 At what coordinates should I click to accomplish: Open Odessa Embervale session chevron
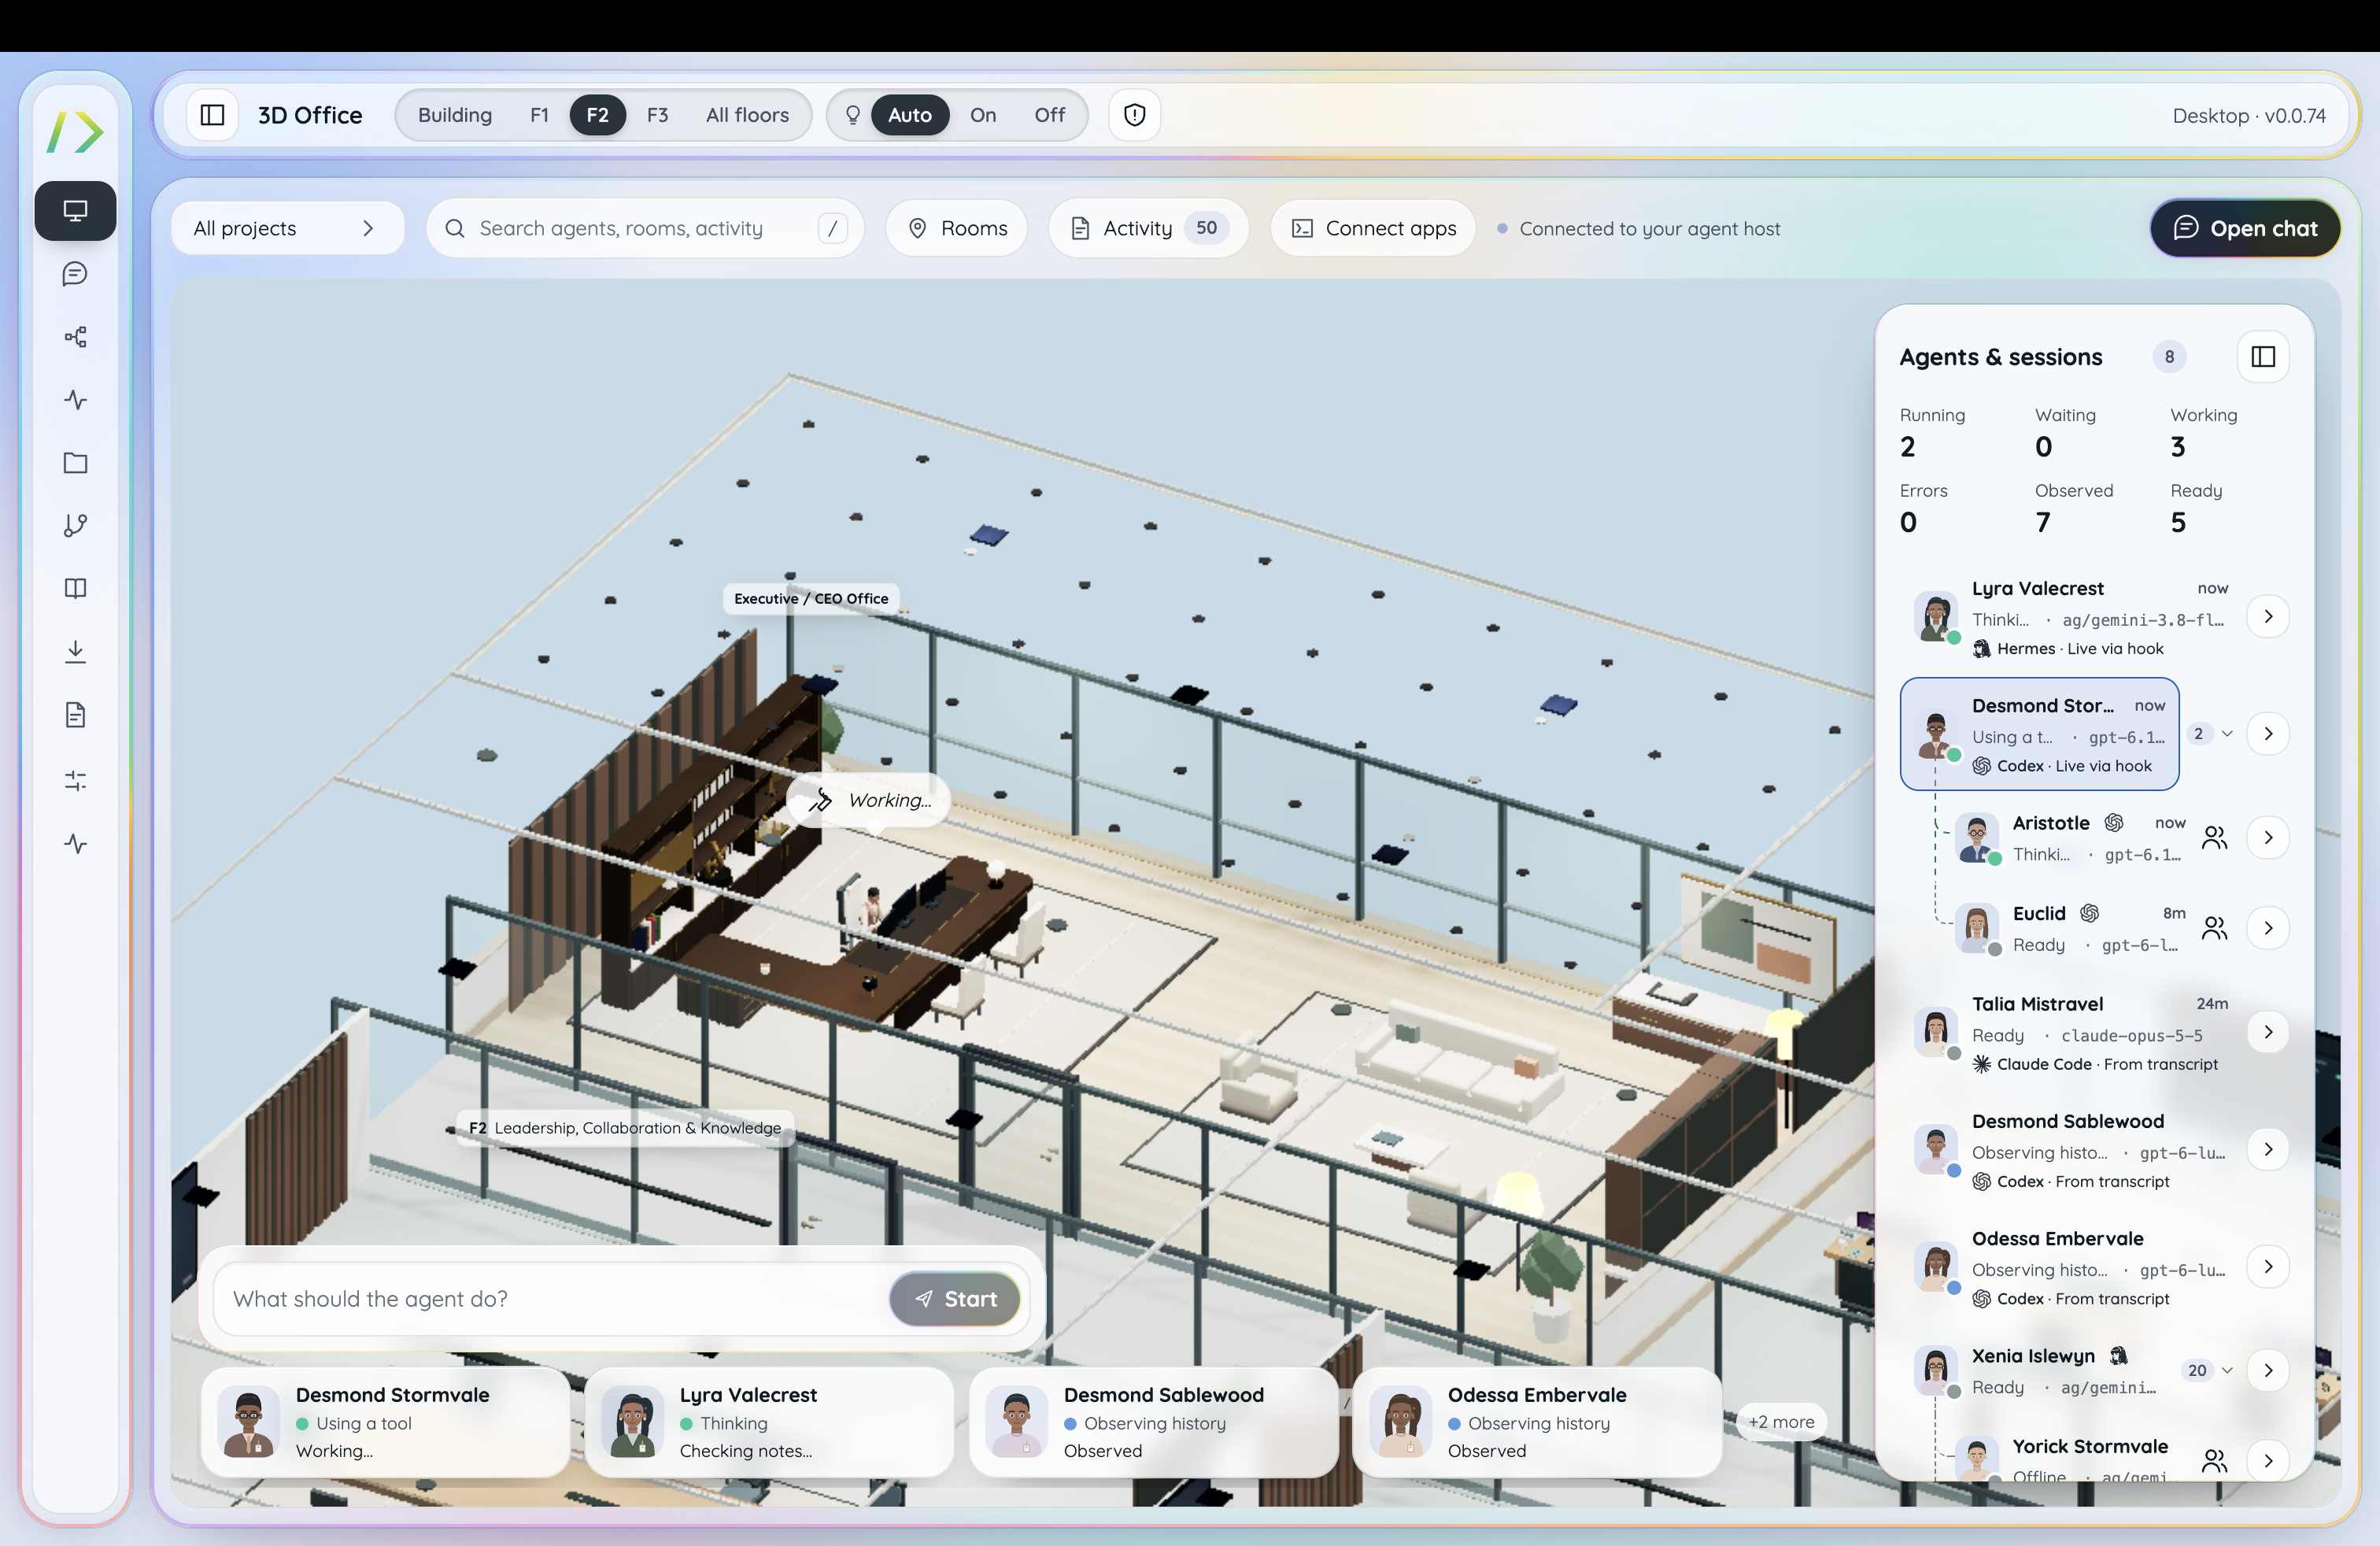(2268, 1267)
